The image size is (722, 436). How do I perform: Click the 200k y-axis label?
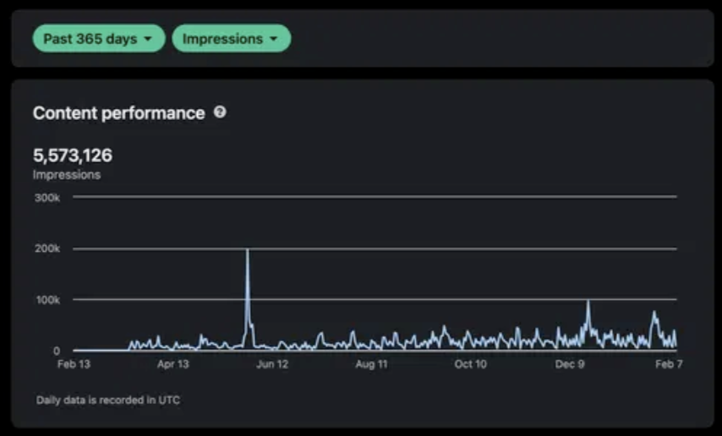tap(46, 248)
